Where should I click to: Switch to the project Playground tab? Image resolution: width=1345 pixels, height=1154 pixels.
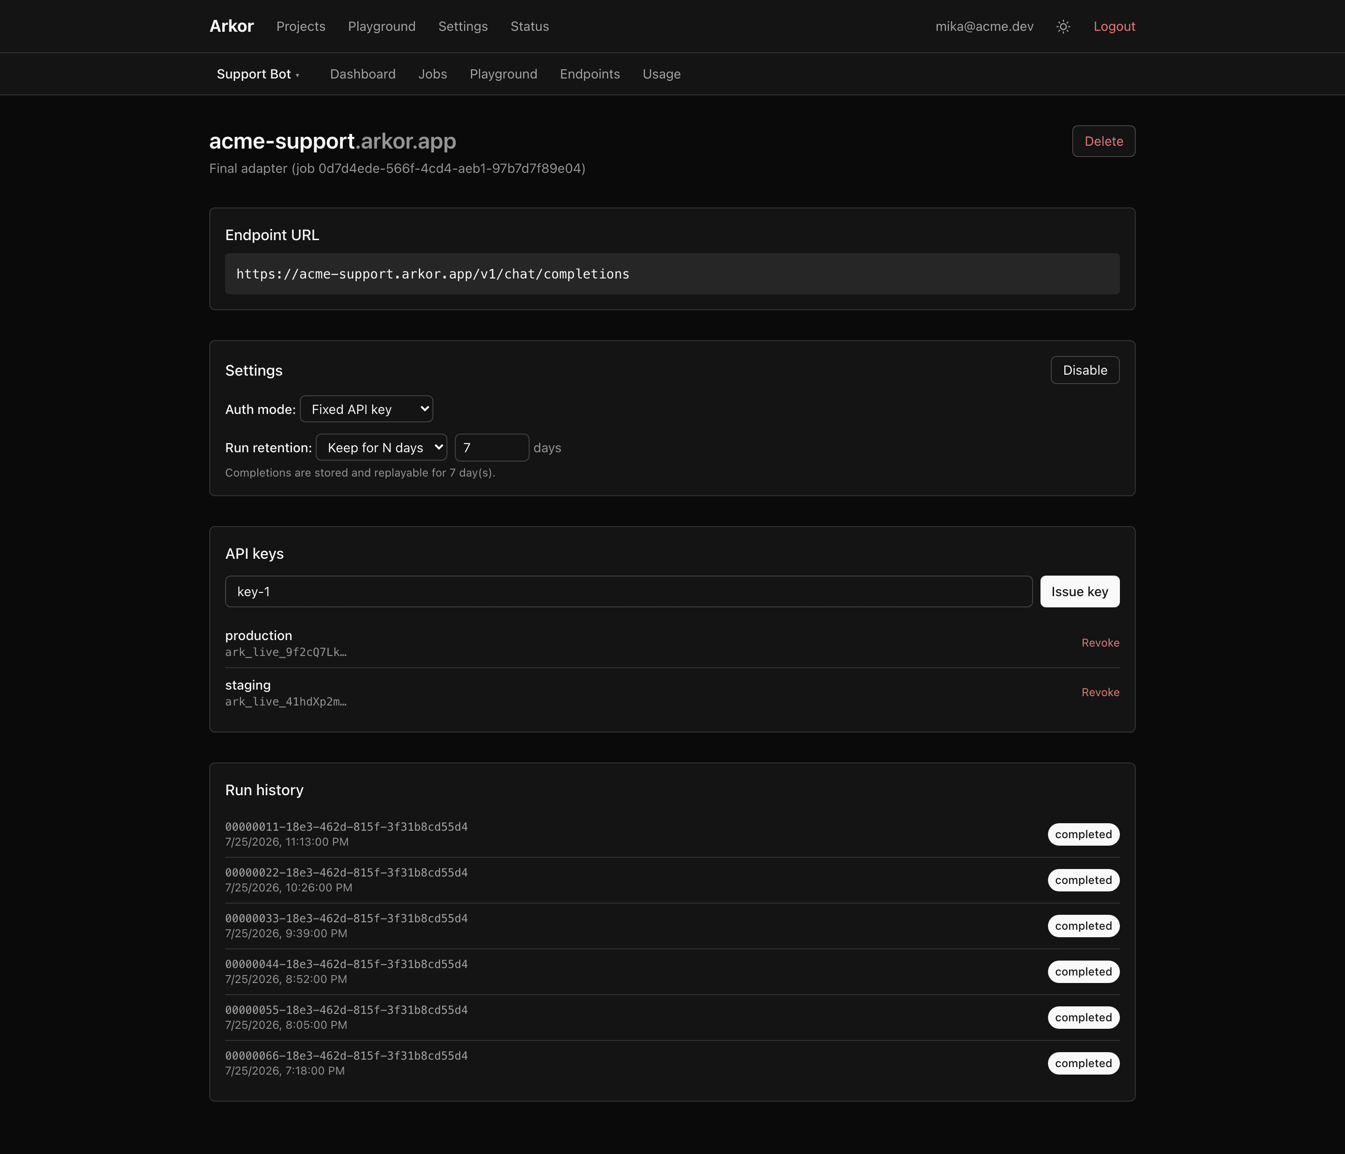(504, 74)
